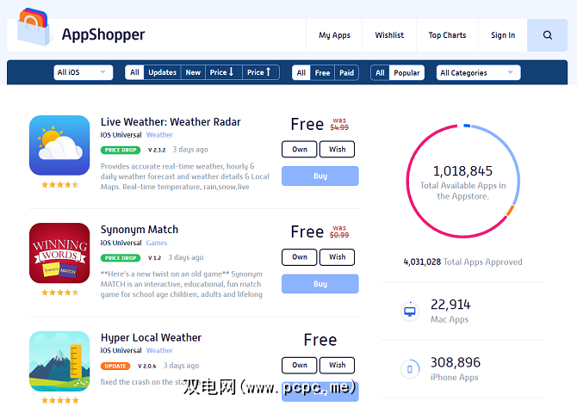Add Synonym Match to Wish
Image resolution: width=577 pixels, height=407 pixels.
pos(337,257)
